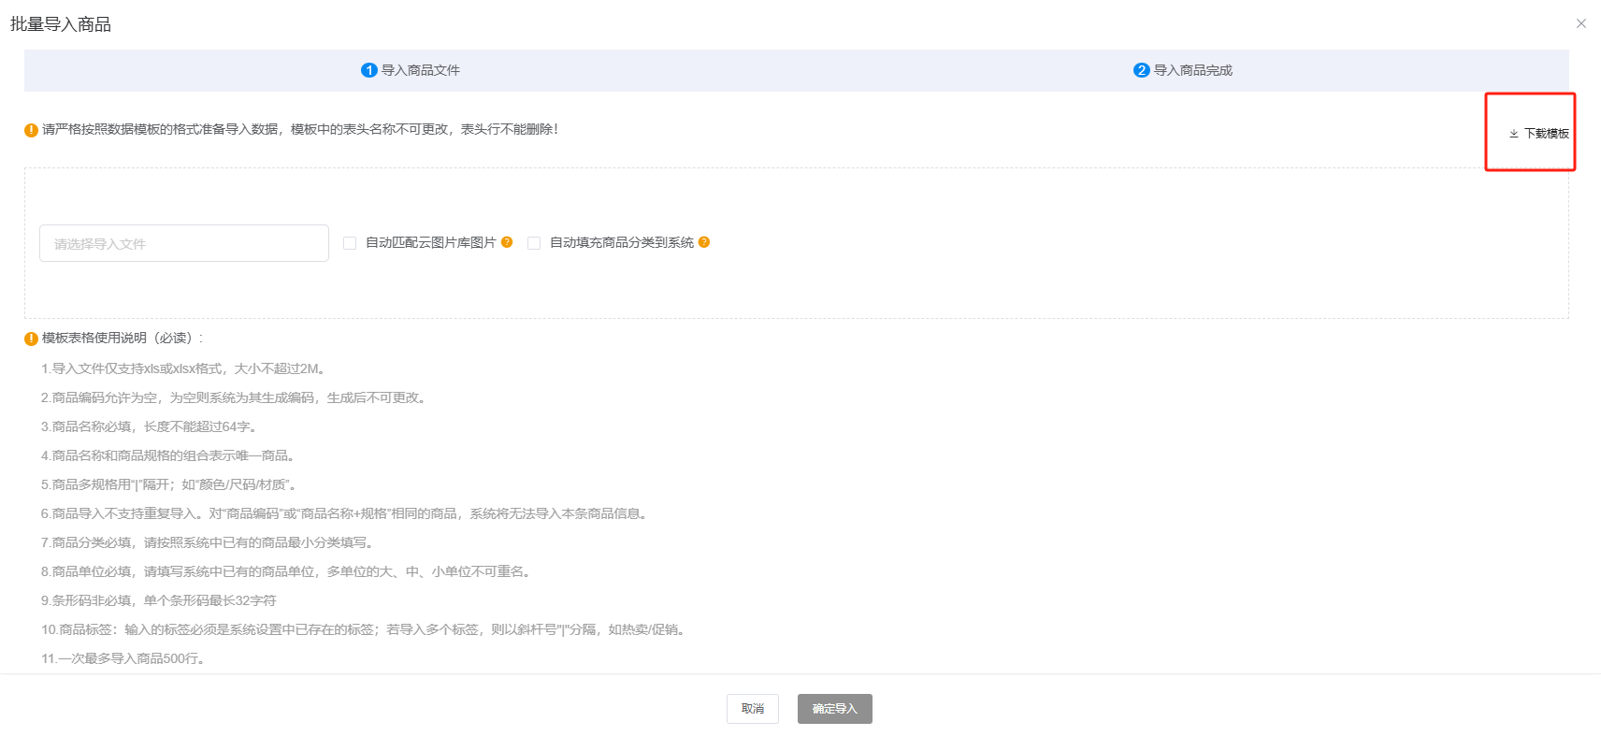This screenshot has width=1601, height=736.
Task: Tick the 自动填充商品分类到系统 checkbox
Action: coord(534,243)
